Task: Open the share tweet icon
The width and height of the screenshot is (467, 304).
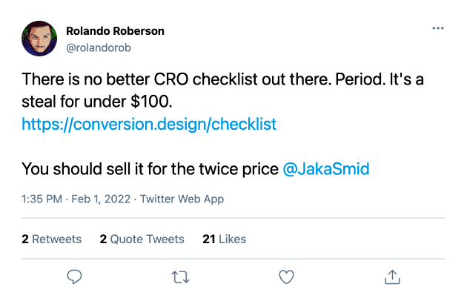Action: coord(392,277)
